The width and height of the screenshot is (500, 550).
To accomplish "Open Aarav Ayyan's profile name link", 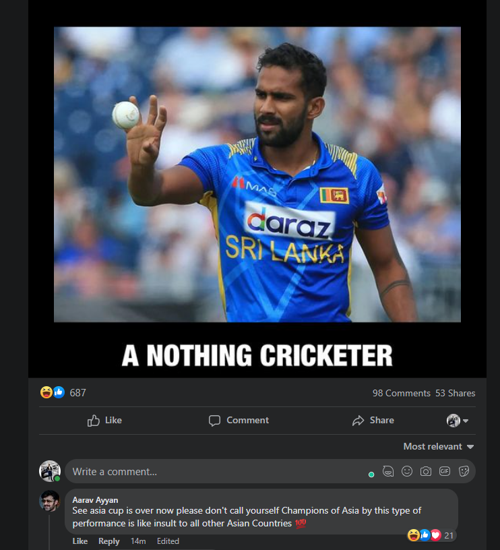I will [x=95, y=499].
